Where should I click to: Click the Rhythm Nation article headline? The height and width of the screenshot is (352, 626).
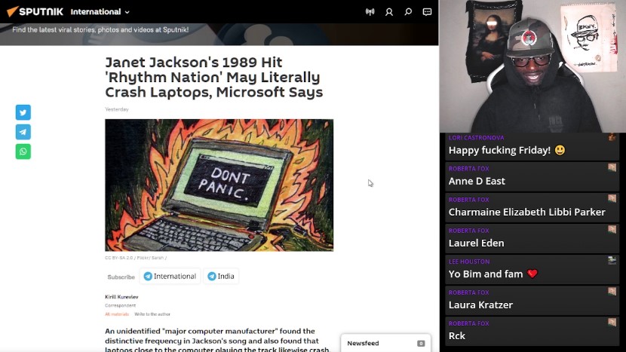coord(213,77)
